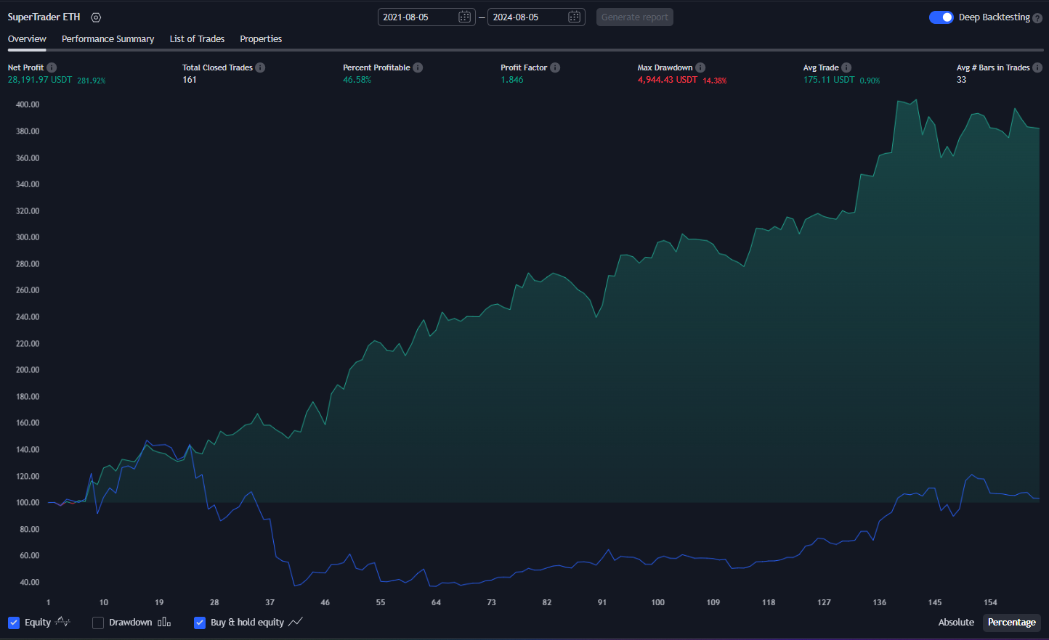The width and height of the screenshot is (1049, 640).
Task: Enable the Drawdown checkbox
Action: pyautogui.click(x=98, y=623)
